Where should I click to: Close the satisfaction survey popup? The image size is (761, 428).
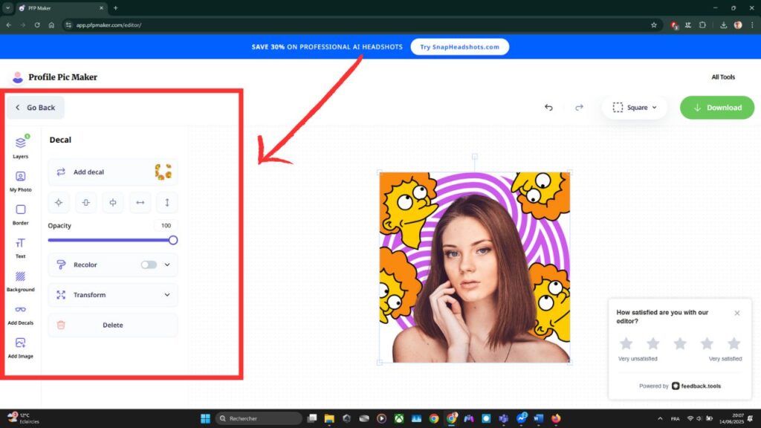[737, 313]
